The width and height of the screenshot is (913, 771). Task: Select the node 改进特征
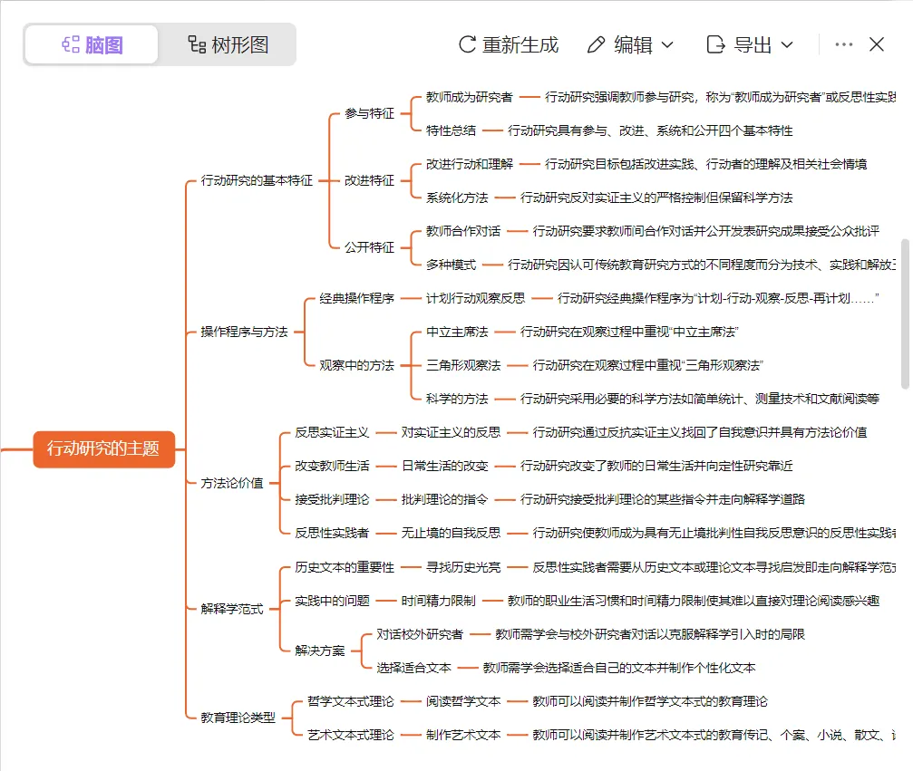(x=369, y=181)
